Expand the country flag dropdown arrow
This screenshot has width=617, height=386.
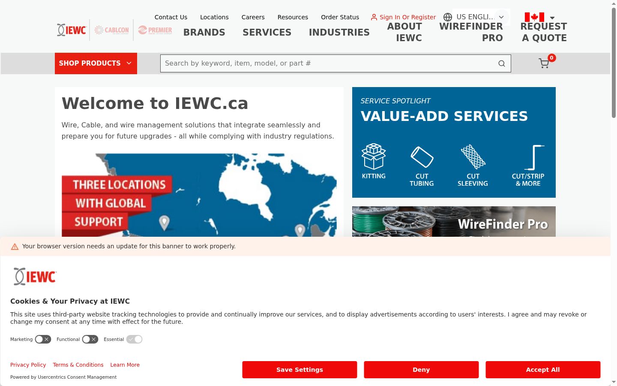point(552,18)
